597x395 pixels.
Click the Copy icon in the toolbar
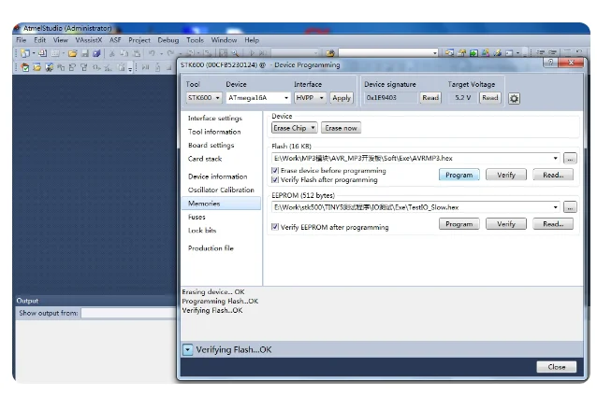pyautogui.click(x=124, y=53)
